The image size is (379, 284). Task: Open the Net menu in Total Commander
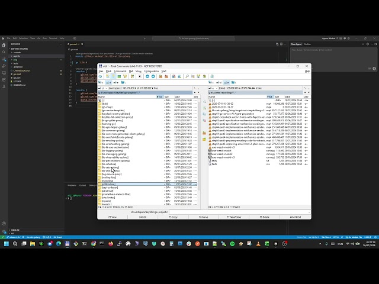pyautogui.click(x=131, y=71)
